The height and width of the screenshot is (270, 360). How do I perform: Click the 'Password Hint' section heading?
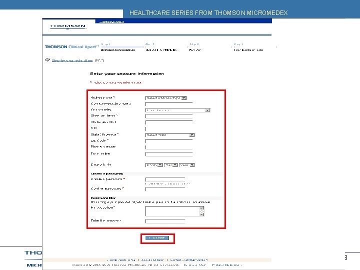click(x=103, y=198)
